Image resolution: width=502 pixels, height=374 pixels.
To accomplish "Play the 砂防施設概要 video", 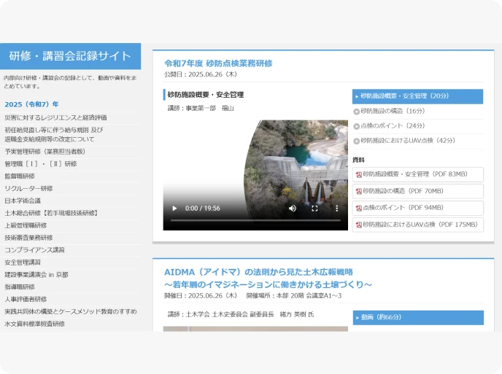I will (174, 209).
